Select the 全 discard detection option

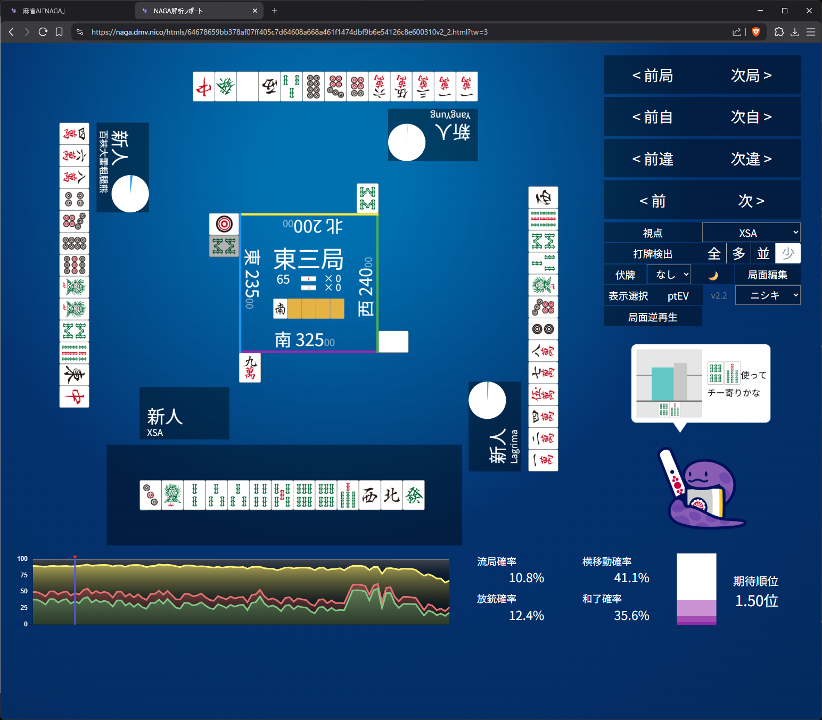coord(714,254)
